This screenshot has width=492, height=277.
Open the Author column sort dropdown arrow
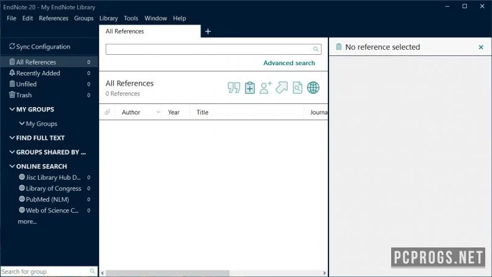tap(158, 112)
